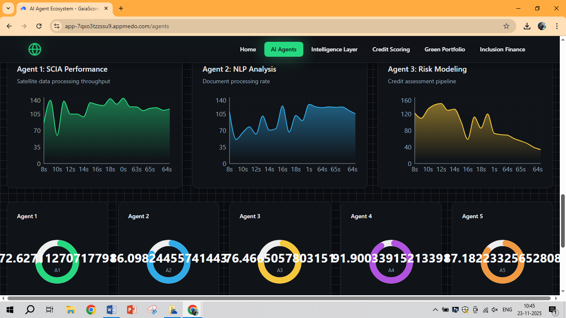
Task: Navigate to Green Portfolio
Action: [445, 49]
